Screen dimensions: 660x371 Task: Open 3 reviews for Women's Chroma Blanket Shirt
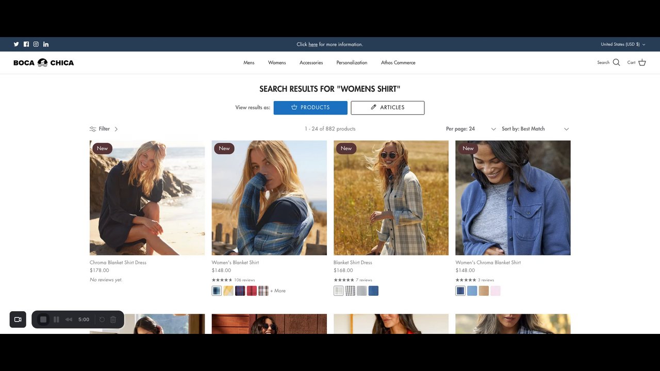tap(486, 280)
